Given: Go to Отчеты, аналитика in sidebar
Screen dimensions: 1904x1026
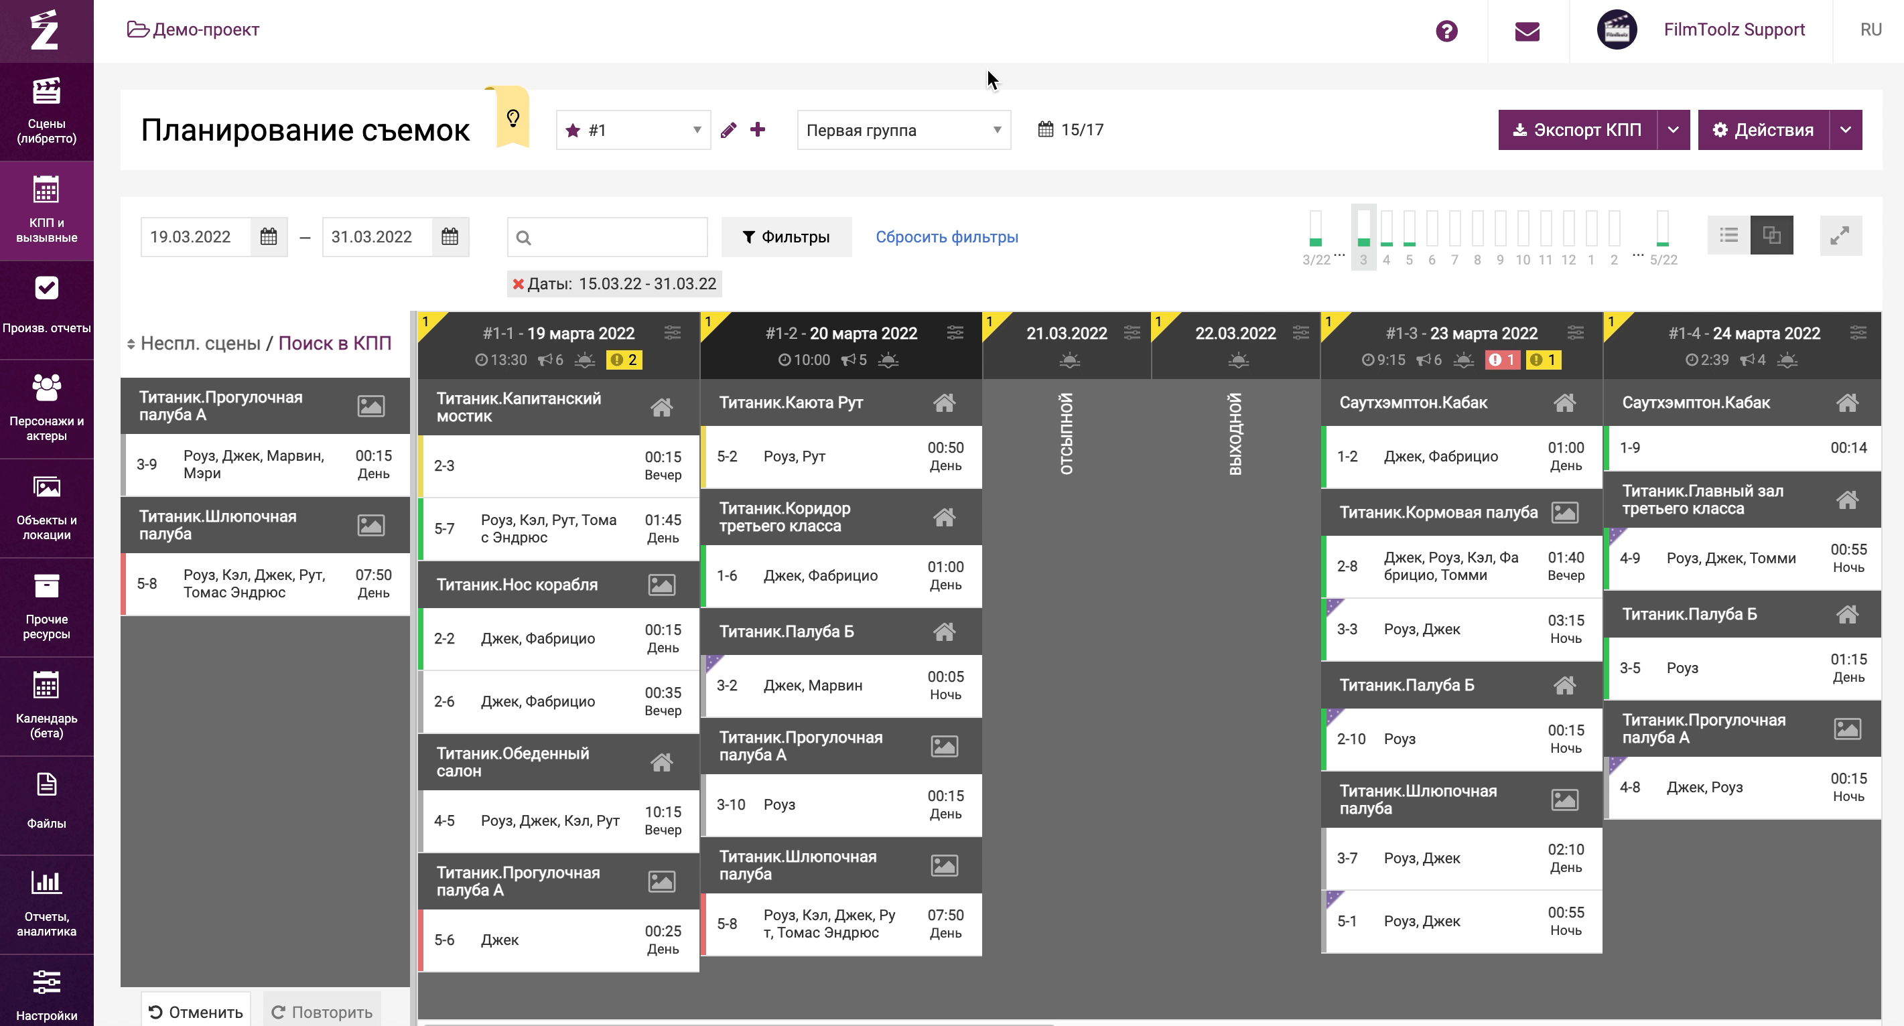Looking at the screenshot, I should coord(47,904).
